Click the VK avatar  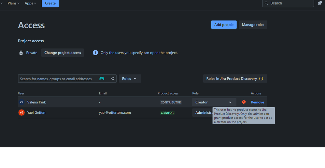click(21, 102)
